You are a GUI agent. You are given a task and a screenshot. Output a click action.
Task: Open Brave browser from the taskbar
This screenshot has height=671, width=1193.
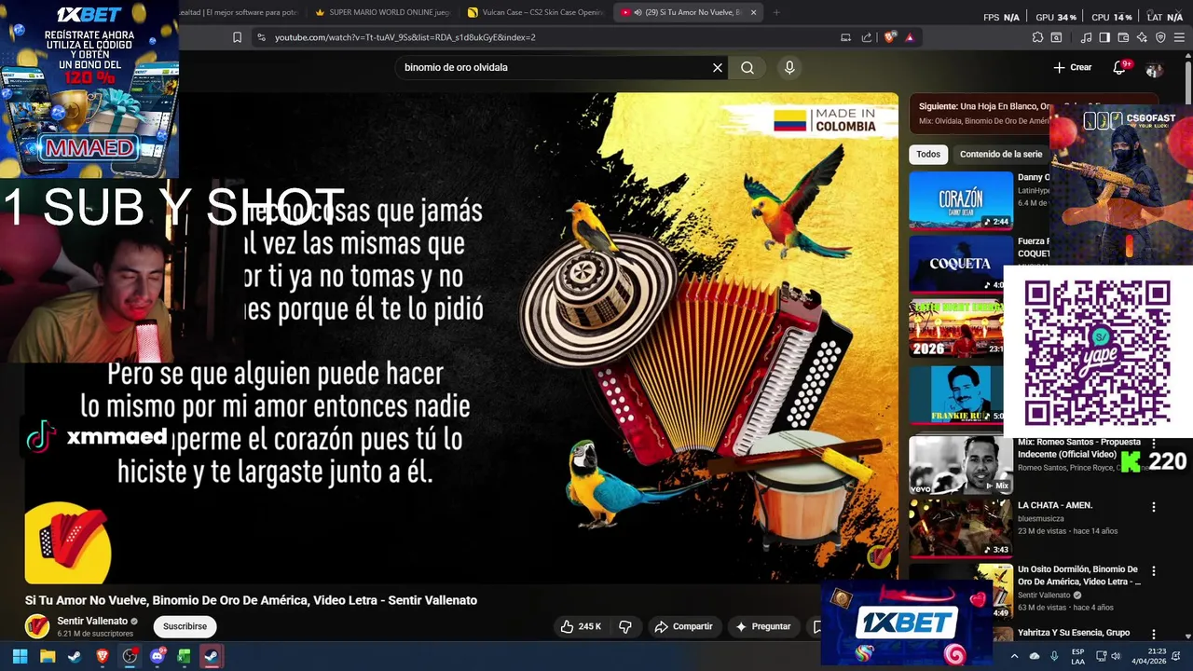coord(103,656)
